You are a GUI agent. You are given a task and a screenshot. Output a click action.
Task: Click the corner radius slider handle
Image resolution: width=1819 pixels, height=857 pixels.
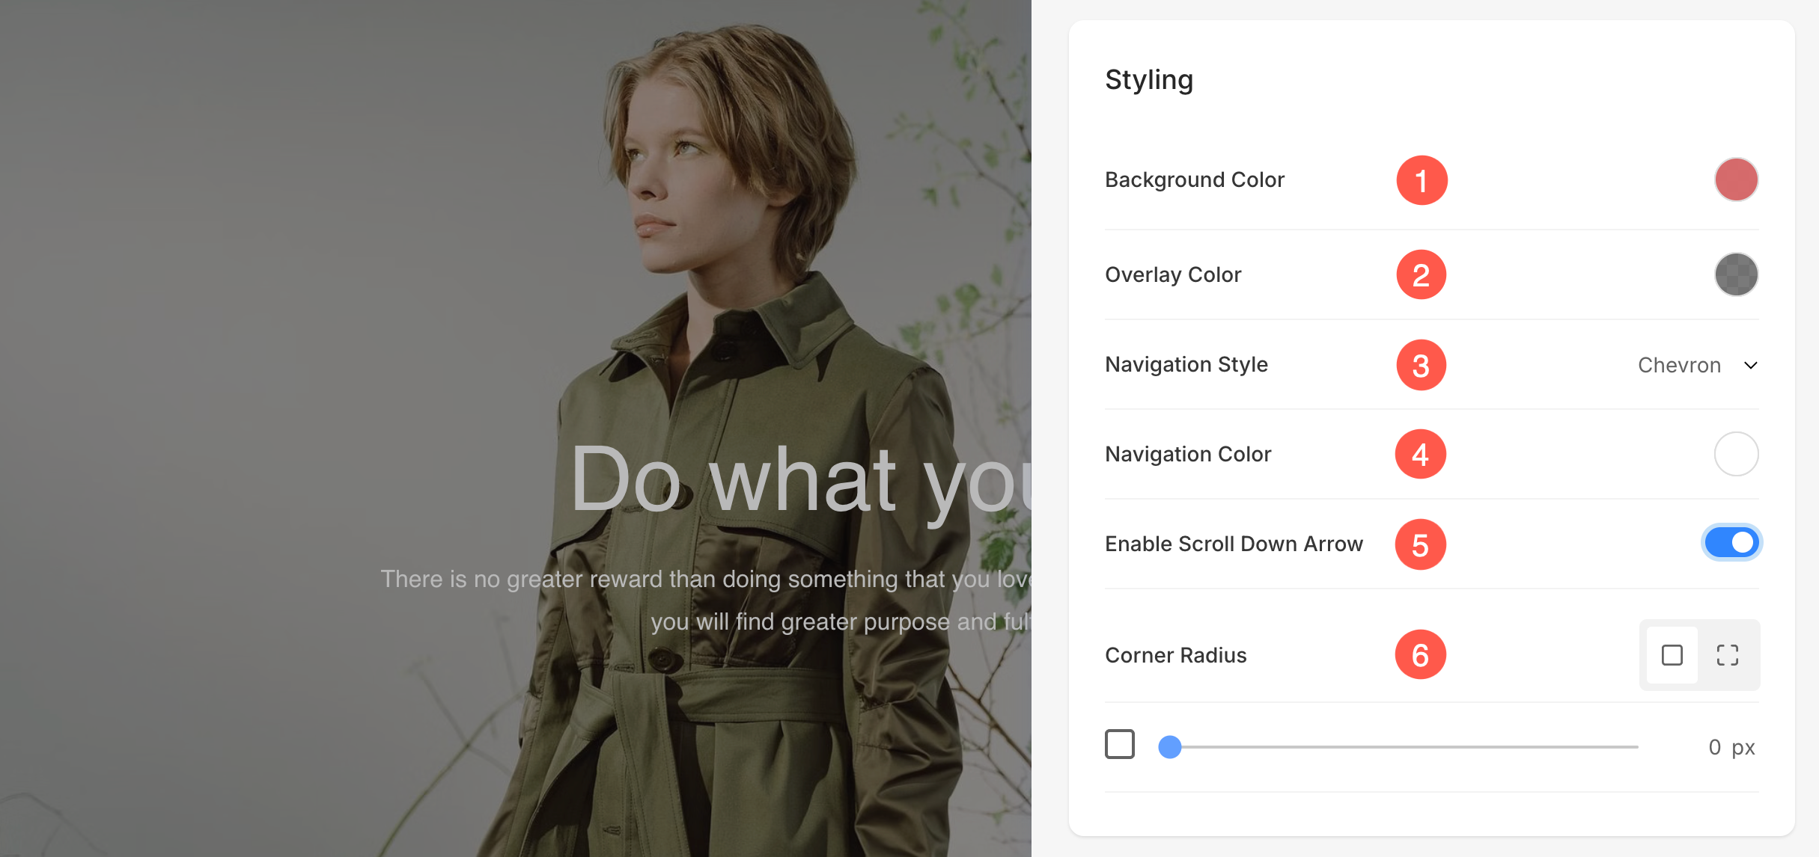pyautogui.click(x=1170, y=746)
